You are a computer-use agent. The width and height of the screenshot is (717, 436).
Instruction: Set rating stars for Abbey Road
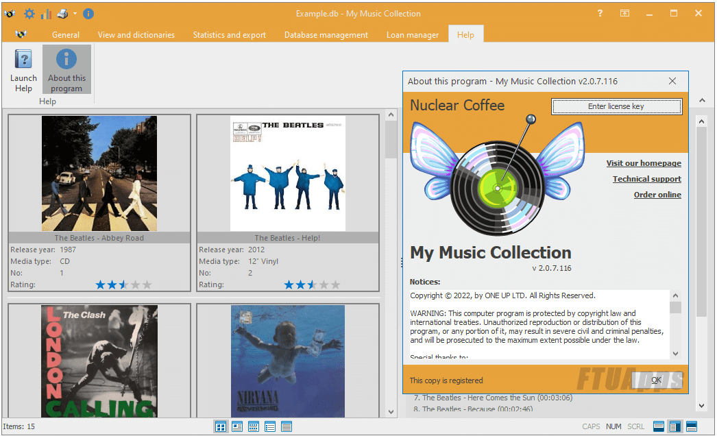click(123, 285)
